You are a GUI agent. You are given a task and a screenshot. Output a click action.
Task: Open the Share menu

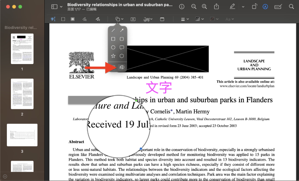[217, 7]
